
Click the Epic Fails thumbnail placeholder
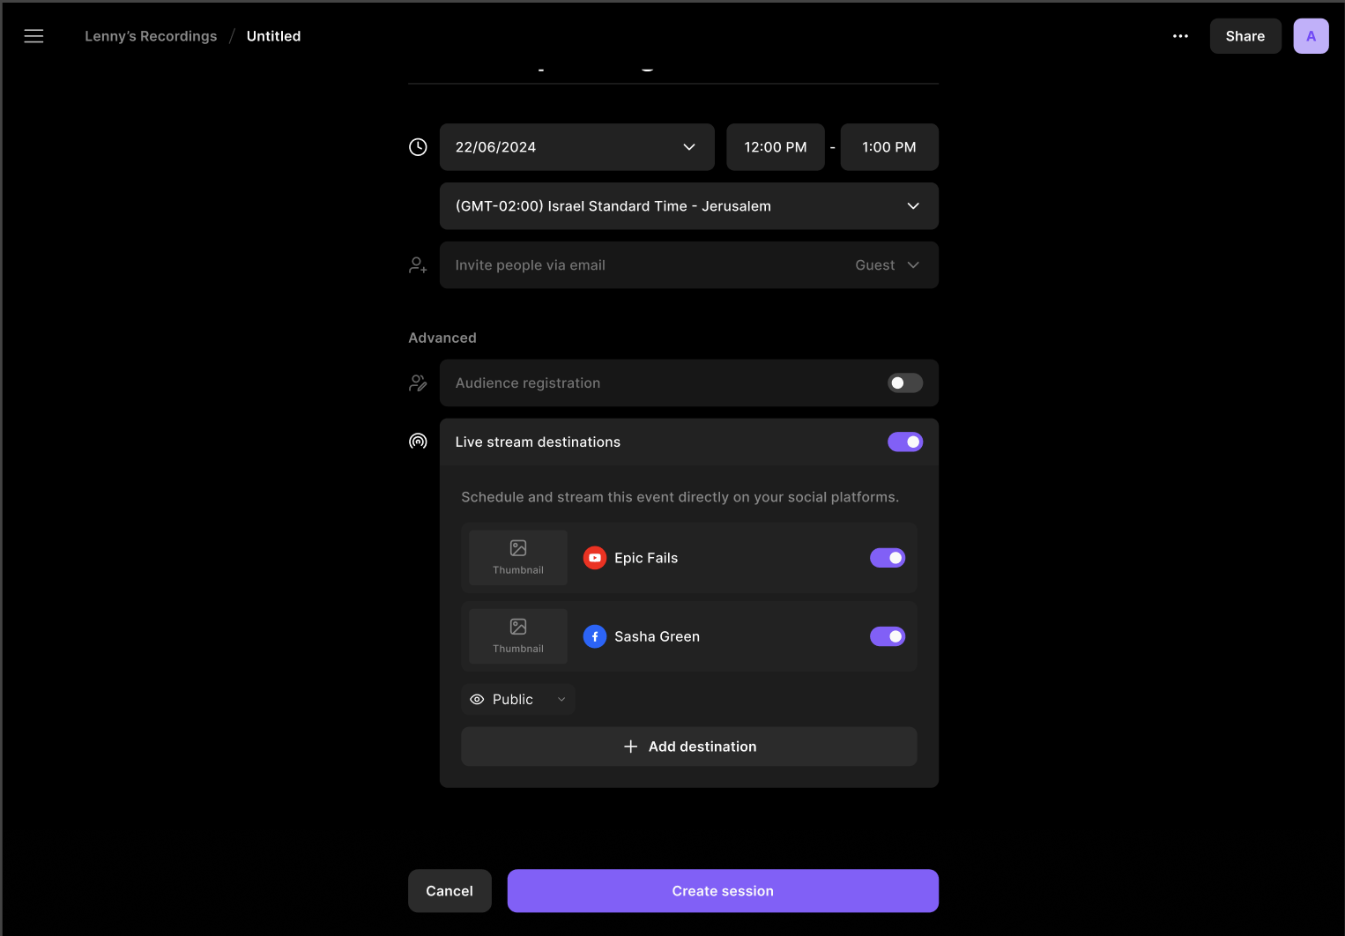(x=518, y=558)
